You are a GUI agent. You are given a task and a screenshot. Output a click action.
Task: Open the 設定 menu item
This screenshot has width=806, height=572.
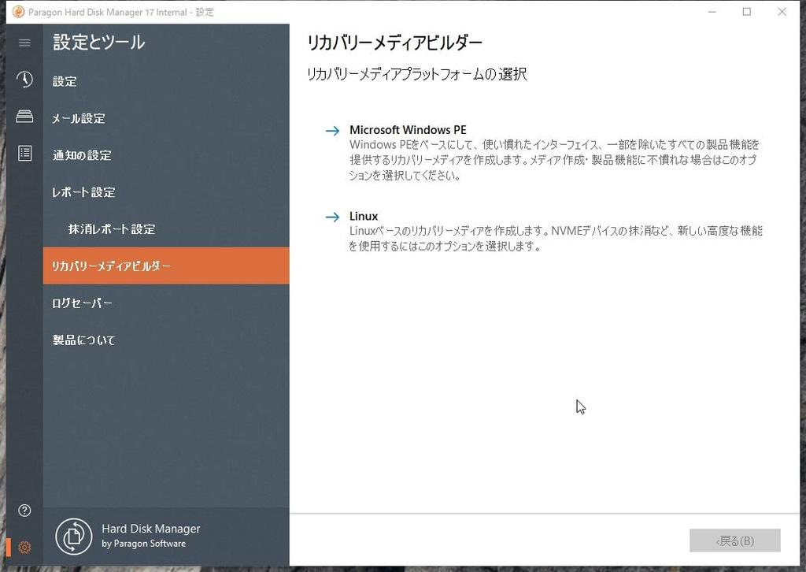pos(166,81)
